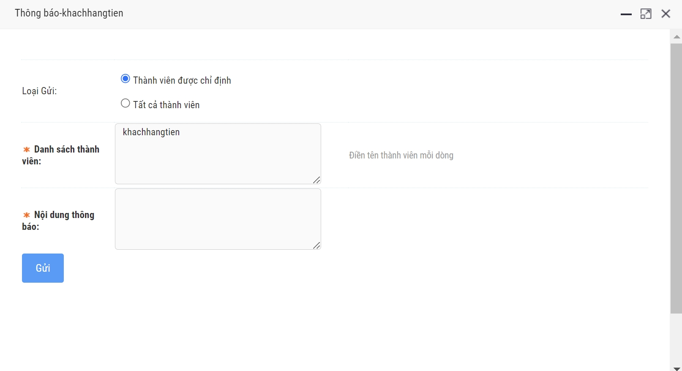Click the 'Điền tên thành viên mỗi dòng' hint
Viewport: 682px width, 371px height.
(401, 155)
